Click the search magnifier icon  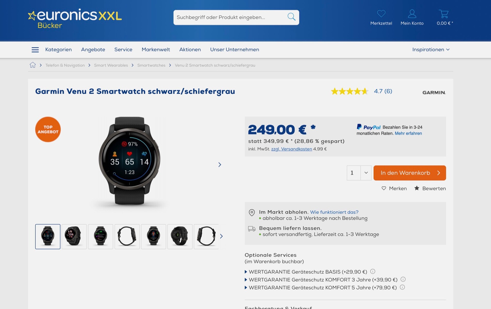point(291,17)
